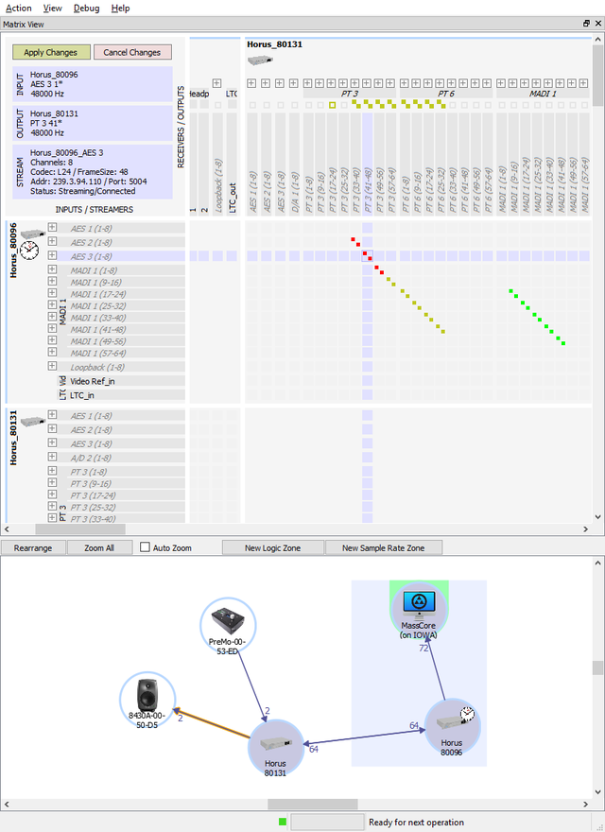Select the Horus 80131 node in network graph
The height and width of the screenshot is (832, 605).
(x=275, y=748)
